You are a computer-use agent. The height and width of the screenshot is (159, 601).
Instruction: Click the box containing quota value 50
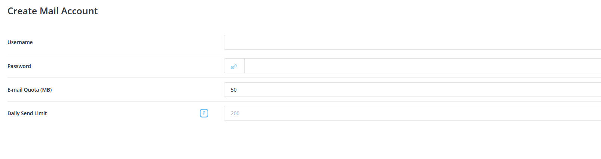tap(411, 90)
